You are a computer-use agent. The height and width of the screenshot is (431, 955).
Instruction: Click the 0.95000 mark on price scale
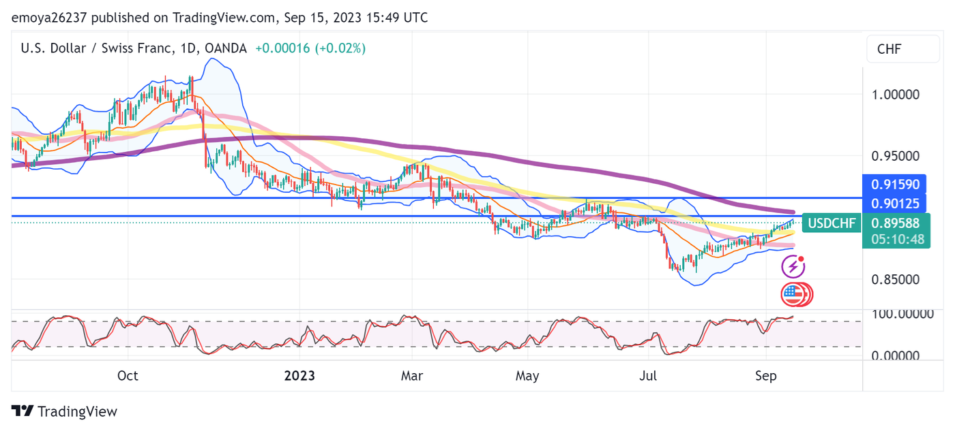point(896,156)
